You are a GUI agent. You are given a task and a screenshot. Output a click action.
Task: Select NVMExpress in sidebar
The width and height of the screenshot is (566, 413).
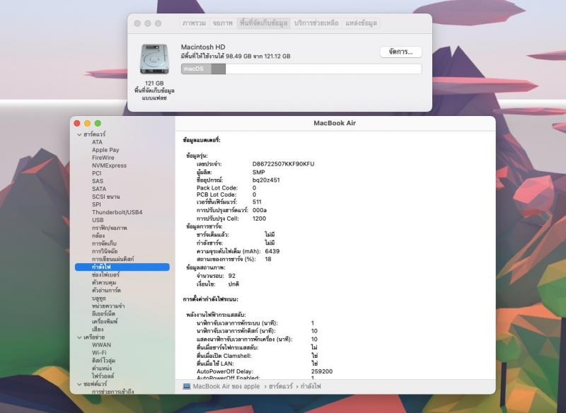coord(109,165)
